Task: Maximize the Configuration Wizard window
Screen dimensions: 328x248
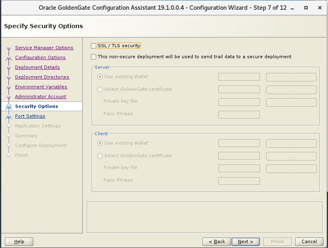Action: coord(306,8)
